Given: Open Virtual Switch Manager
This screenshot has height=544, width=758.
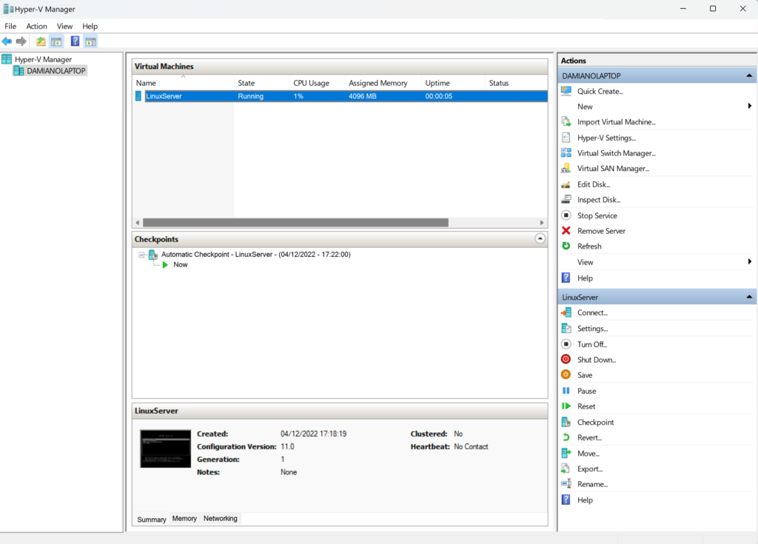Looking at the screenshot, I should pos(616,153).
